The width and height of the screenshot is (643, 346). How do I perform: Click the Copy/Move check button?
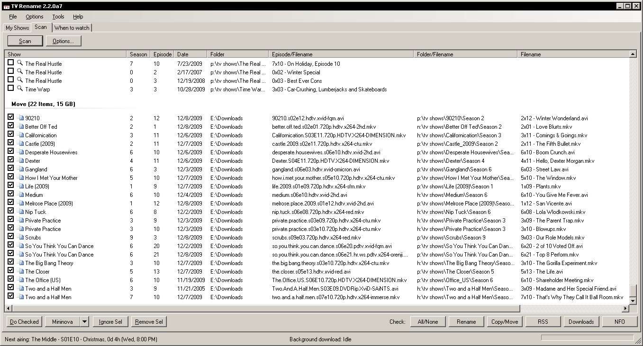(505, 322)
